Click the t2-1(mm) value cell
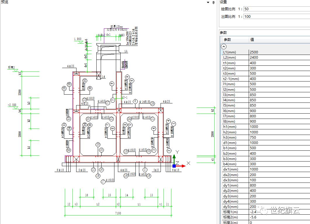310x224 pixels. (x=279, y=79)
